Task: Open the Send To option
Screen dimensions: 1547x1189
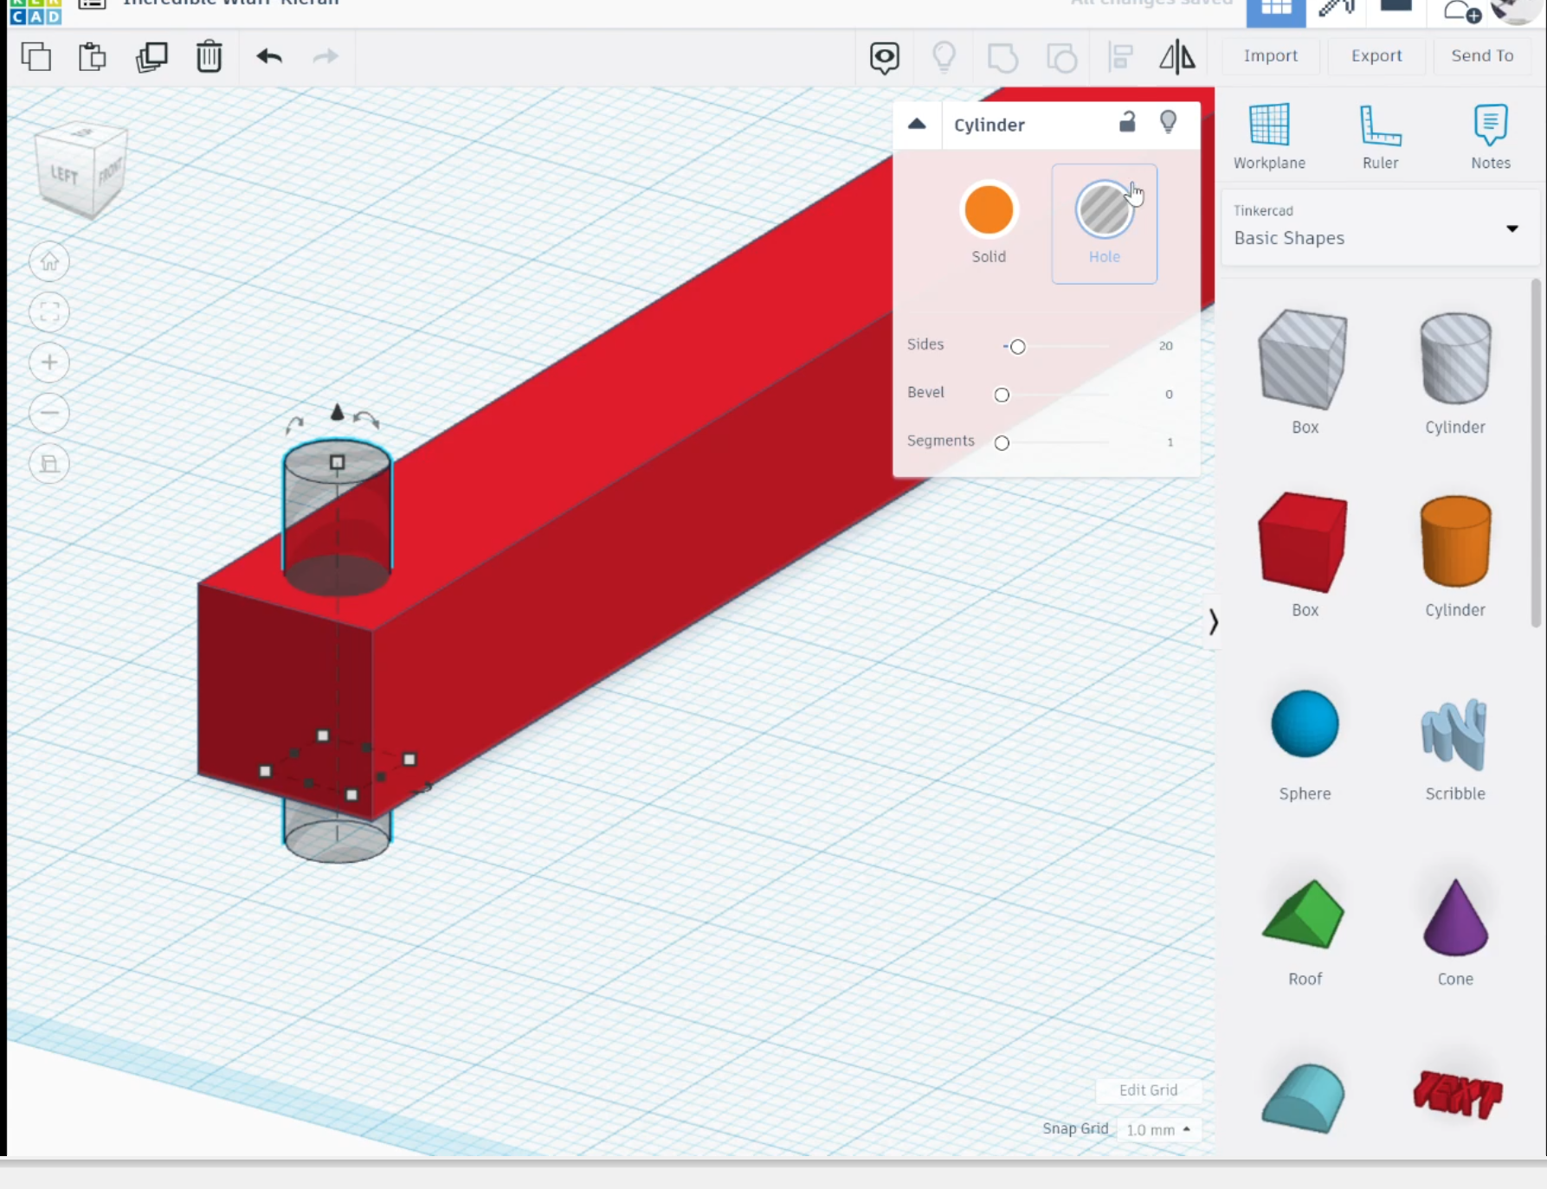Action: click(1482, 55)
